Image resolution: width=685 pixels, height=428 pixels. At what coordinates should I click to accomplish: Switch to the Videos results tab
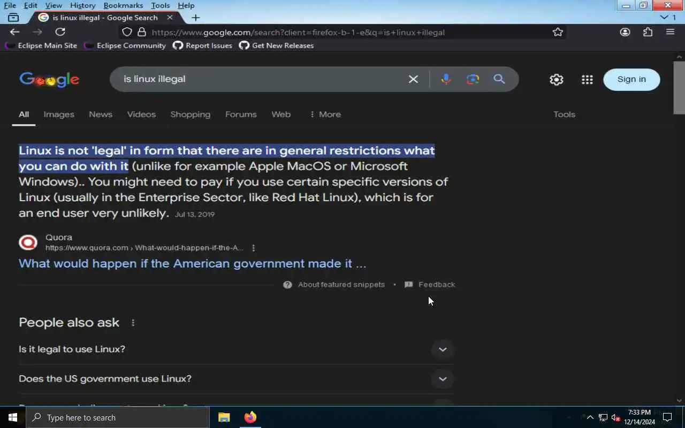click(141, 114)
